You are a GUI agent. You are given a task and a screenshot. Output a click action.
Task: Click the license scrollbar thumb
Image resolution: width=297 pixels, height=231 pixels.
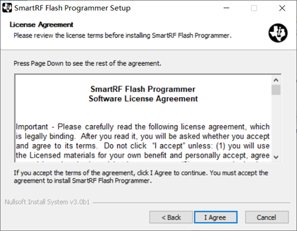coord(276,90)
